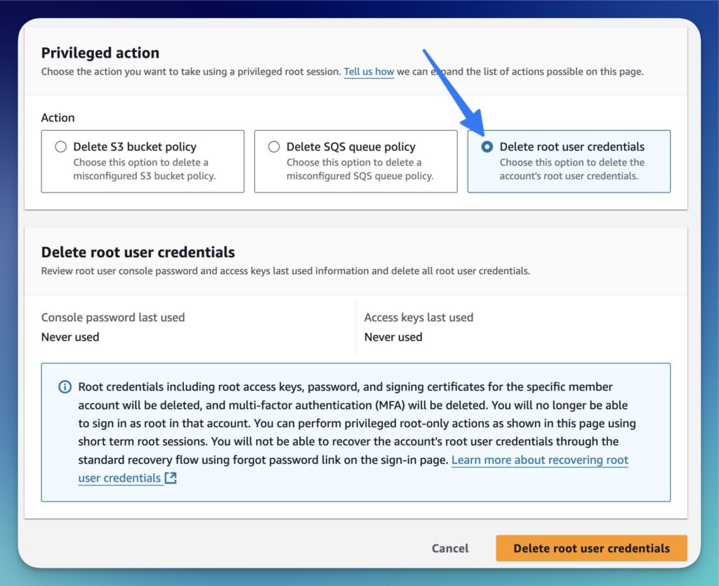Click the Privileged action heading

click(x=100, y=53)
